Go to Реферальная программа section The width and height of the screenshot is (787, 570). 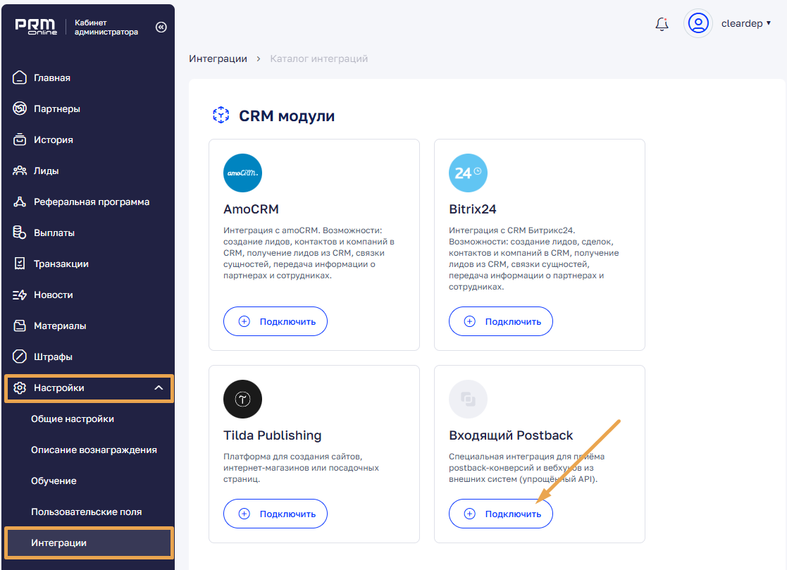pos(91,202)
